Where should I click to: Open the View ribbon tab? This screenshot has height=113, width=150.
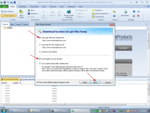[44, 7]
